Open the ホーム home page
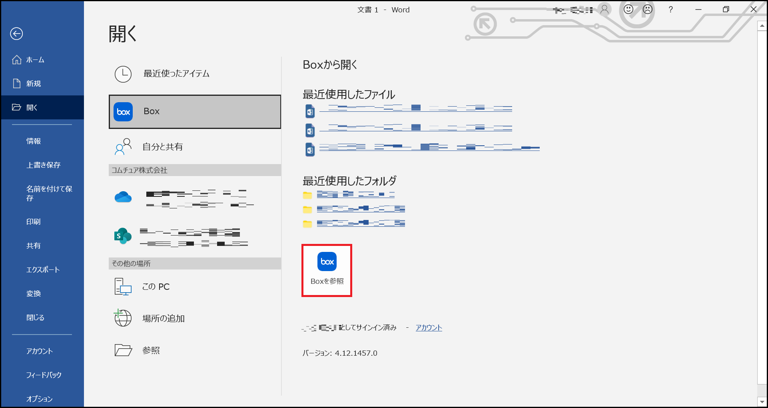The height and width of the screenshot is (408, 768). coord(42,60)
